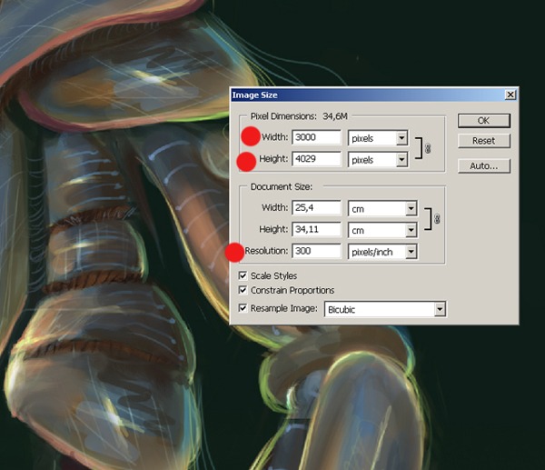The width and height of the screenshot is (545, 470).
Task: Click the document Height field showing 34,11
Action: pos(316,230)
